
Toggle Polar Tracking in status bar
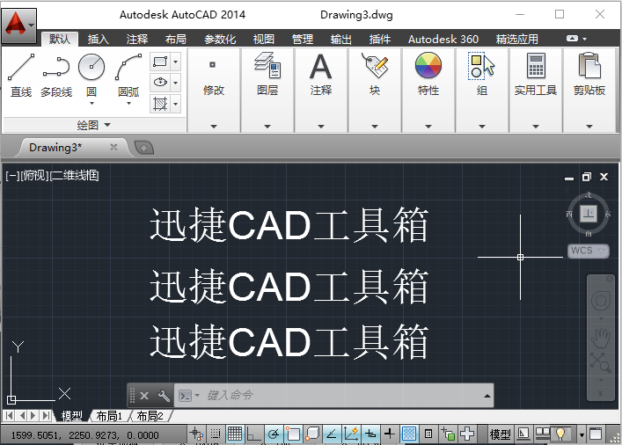274,434
